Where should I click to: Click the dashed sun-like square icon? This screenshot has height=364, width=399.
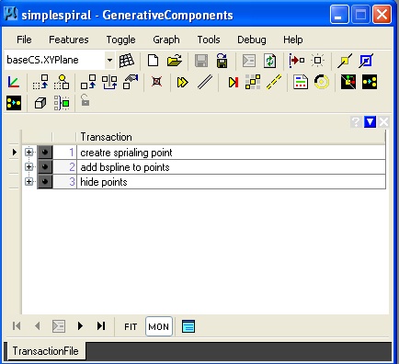[317, 61]
